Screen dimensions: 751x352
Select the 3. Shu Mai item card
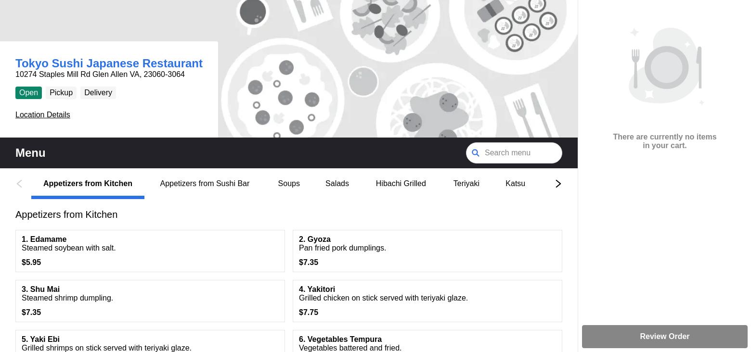pos(150,301)
